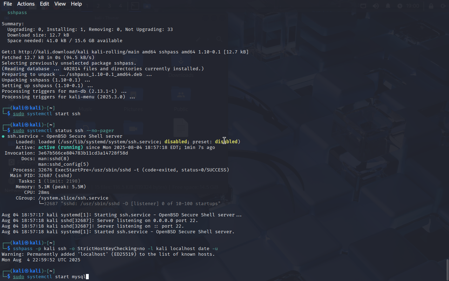
Task: Click 'Unpacking sshpass (1.10-0.1)' line
Action: (x=46, y=80)
